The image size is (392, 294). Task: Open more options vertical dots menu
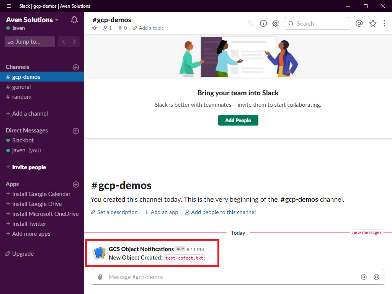384,23
